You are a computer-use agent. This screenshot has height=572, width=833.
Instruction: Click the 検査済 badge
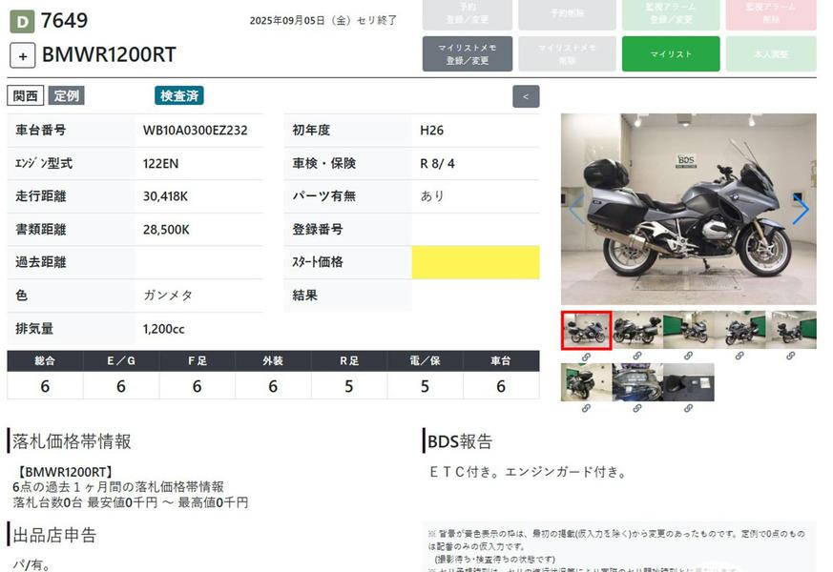pyautogui.click(x=179, y=95)
